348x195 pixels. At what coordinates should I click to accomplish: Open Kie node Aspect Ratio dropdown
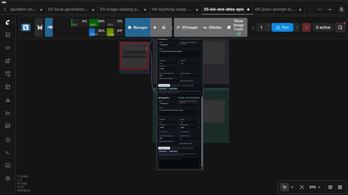click(169, 63)
